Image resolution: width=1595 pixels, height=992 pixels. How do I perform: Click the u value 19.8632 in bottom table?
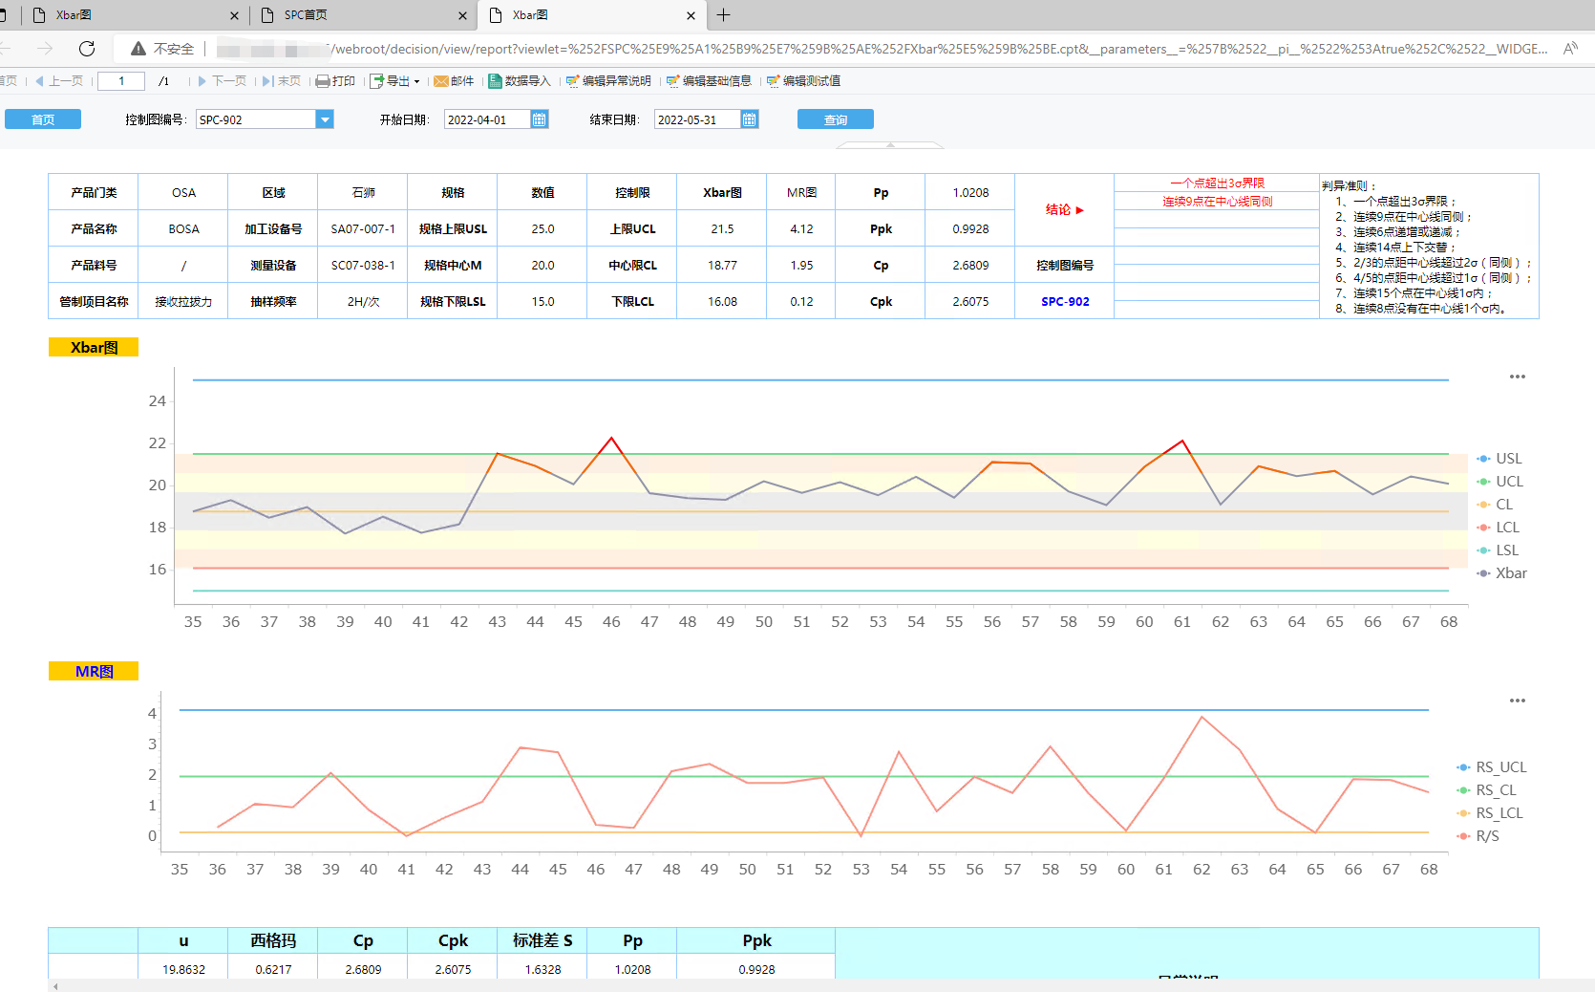pyautogui.click(x=183, y=969)
